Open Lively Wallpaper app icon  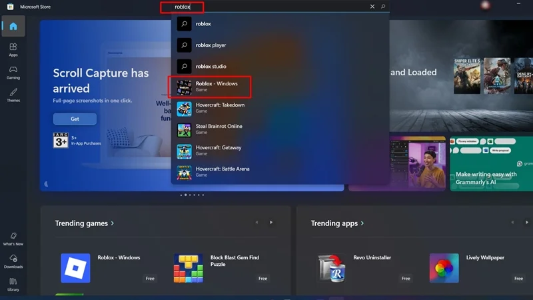tap(444, 268)
